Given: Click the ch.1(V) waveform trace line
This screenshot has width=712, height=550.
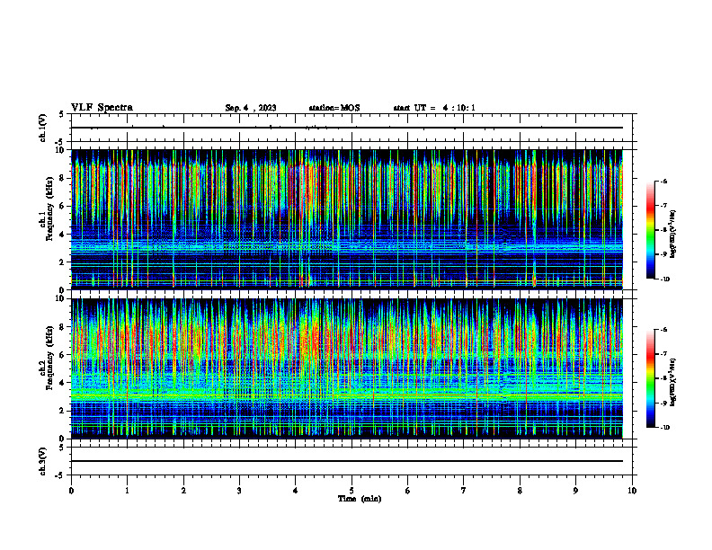Looking at the screenshot, I should (x=347, y=128).
